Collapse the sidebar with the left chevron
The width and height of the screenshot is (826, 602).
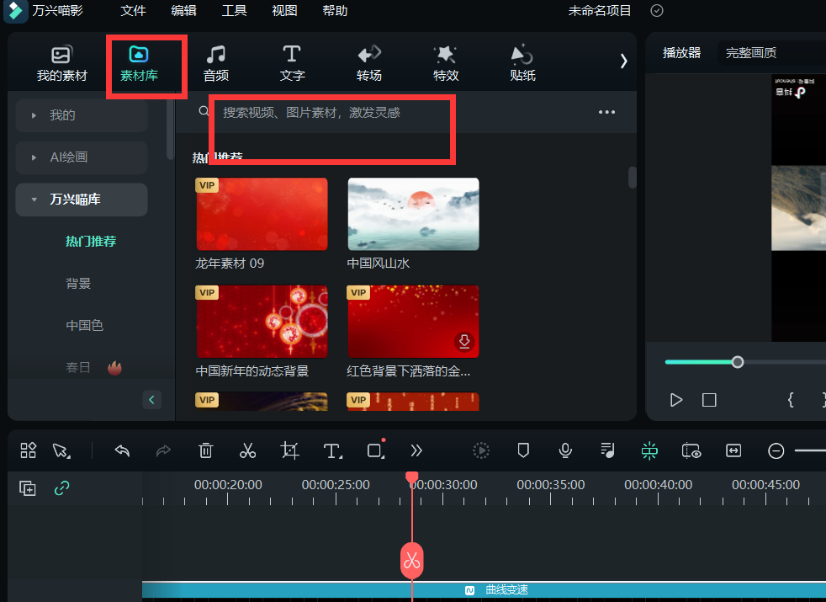click(x=151, y=400)
